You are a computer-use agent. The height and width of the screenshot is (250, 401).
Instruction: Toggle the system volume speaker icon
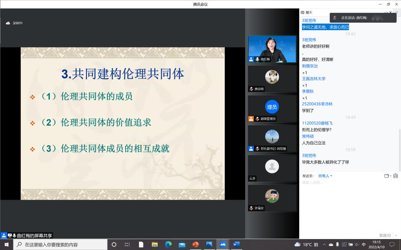357,245
